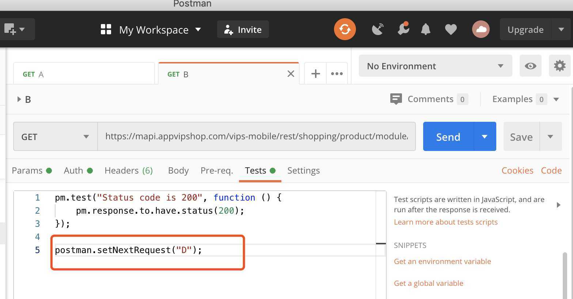Click the request URL field
Screen dimensions: 573x299
(x=257, y=136)
